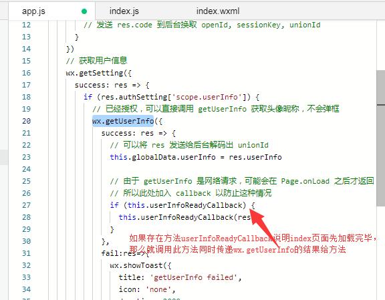The image size is (385, 300).
Task: Click the wx.getSetting({ code text
Action: (x=99, y=73)
